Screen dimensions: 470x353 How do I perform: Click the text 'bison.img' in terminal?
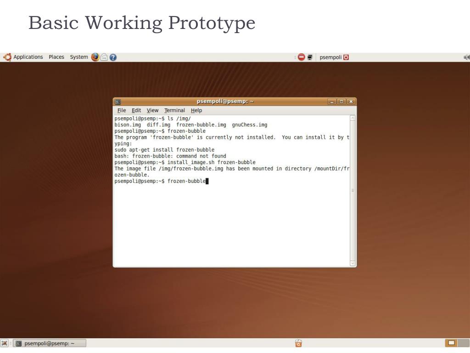coord(128,125)
